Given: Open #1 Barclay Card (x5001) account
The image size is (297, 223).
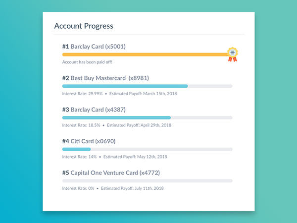Looking at the screenshot, I should (94, 47).
